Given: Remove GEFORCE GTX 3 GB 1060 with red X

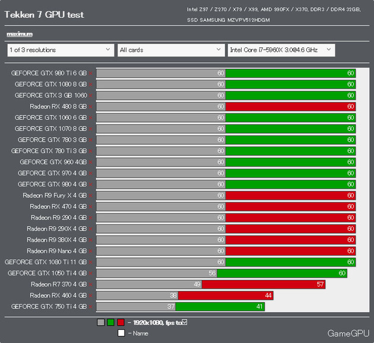Looking at the screenshot, I should coord(91,96).
